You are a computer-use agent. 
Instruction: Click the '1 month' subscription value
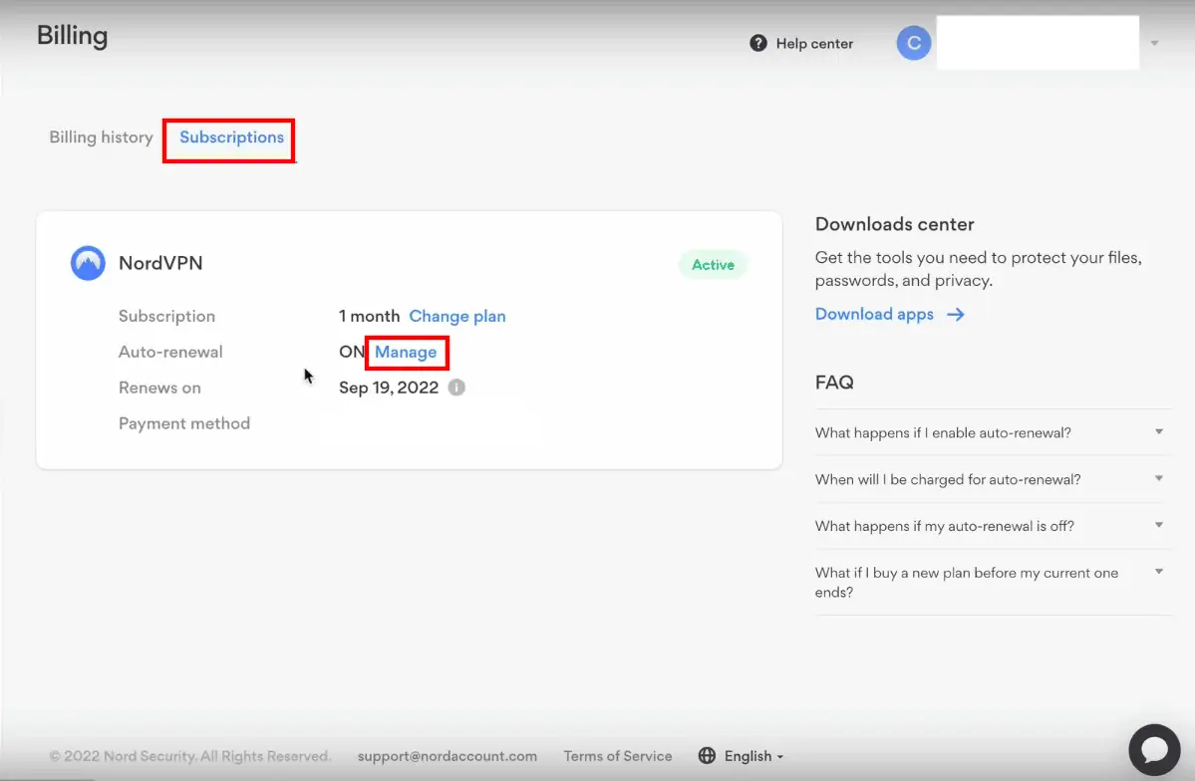(x=369, y=316)
